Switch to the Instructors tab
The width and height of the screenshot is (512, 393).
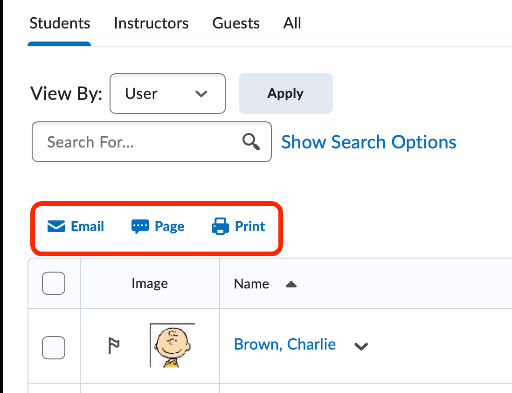(x=151, y=23)
